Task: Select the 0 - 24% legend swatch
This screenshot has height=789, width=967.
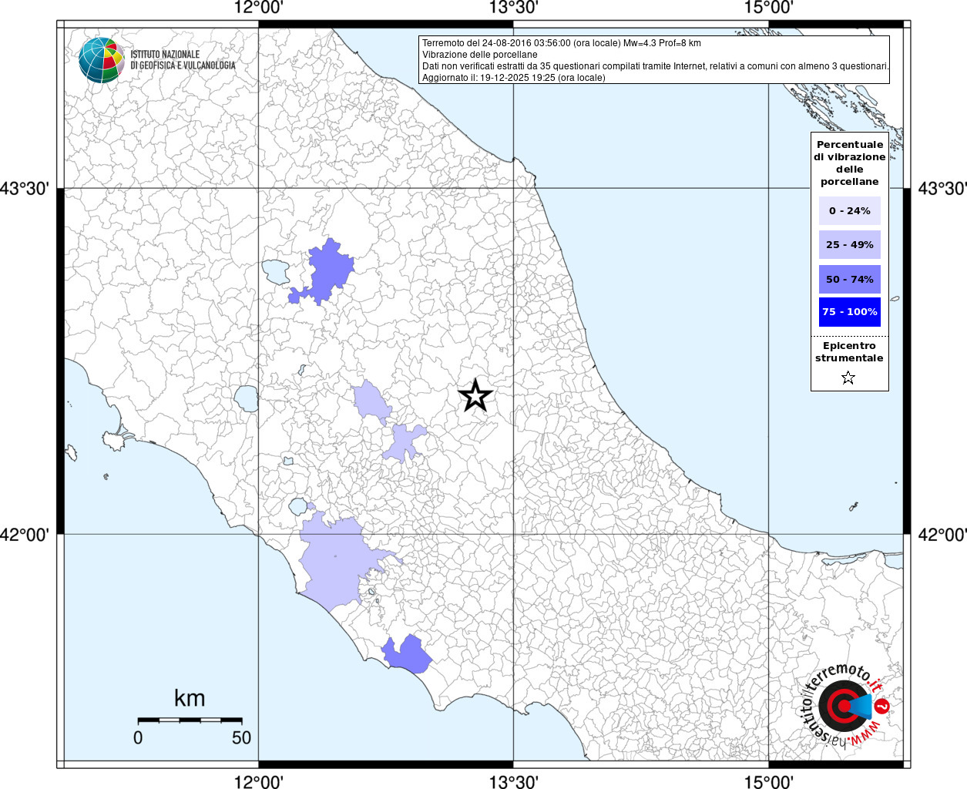Action: pos(849,210)
